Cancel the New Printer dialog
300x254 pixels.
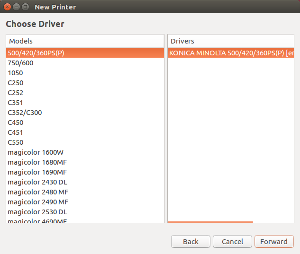click(232, 242)
